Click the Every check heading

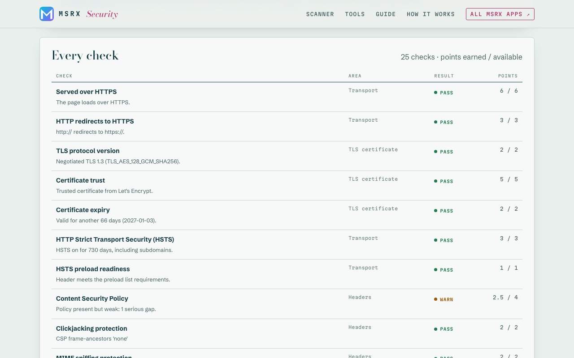coord(85,55)
